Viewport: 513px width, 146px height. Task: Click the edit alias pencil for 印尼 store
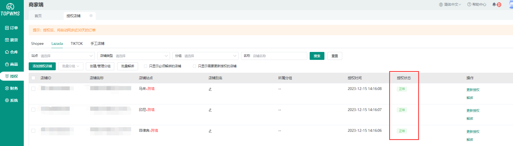[210, 110]
